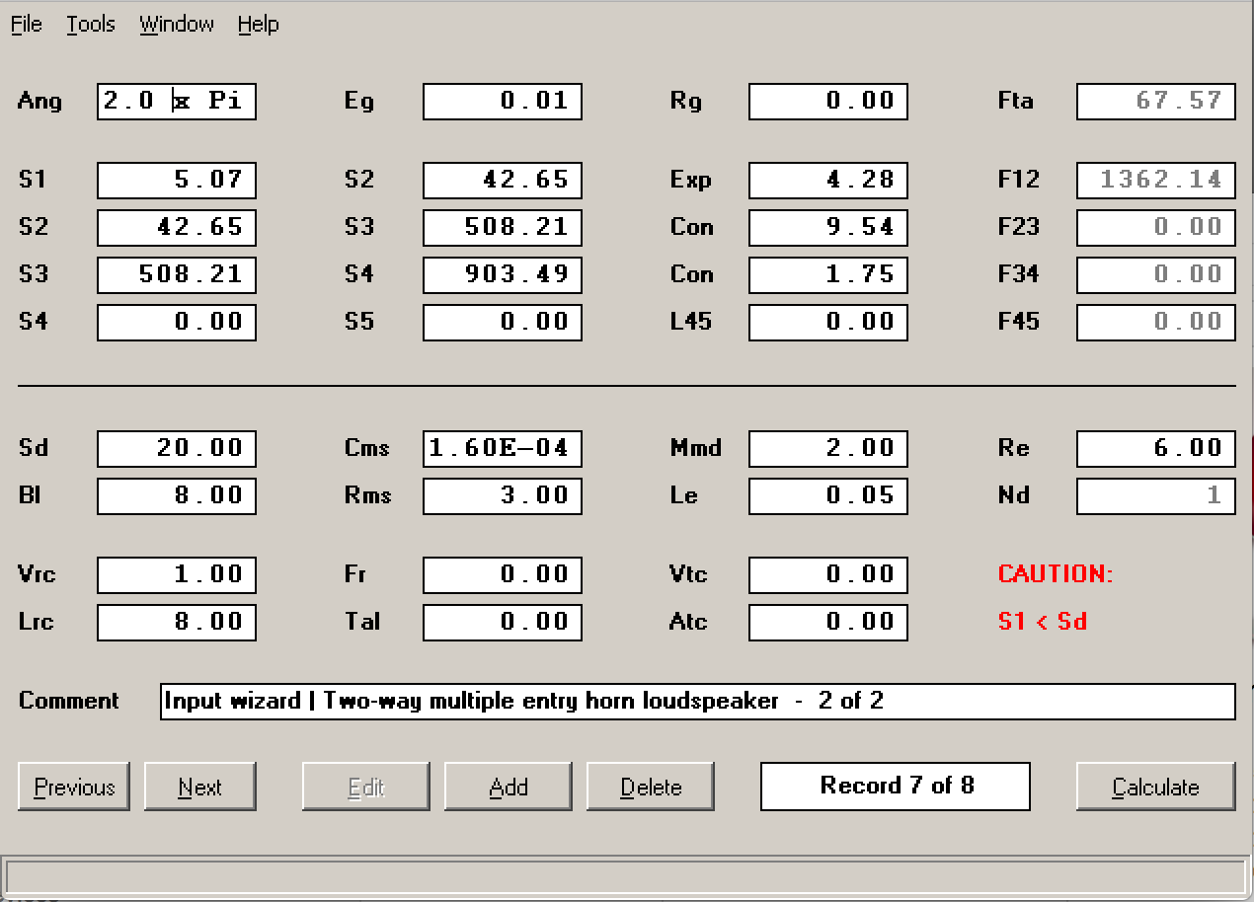Click the S2 field in the F23 row
The width and height of the screenshot is (1254, 902).
tap(177, 227)
